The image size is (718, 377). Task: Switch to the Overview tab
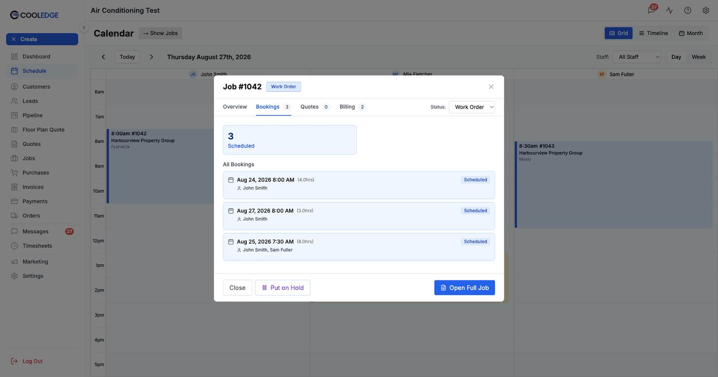(x=235, y=107)
